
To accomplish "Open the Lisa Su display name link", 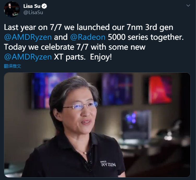I will coord(32,6).
